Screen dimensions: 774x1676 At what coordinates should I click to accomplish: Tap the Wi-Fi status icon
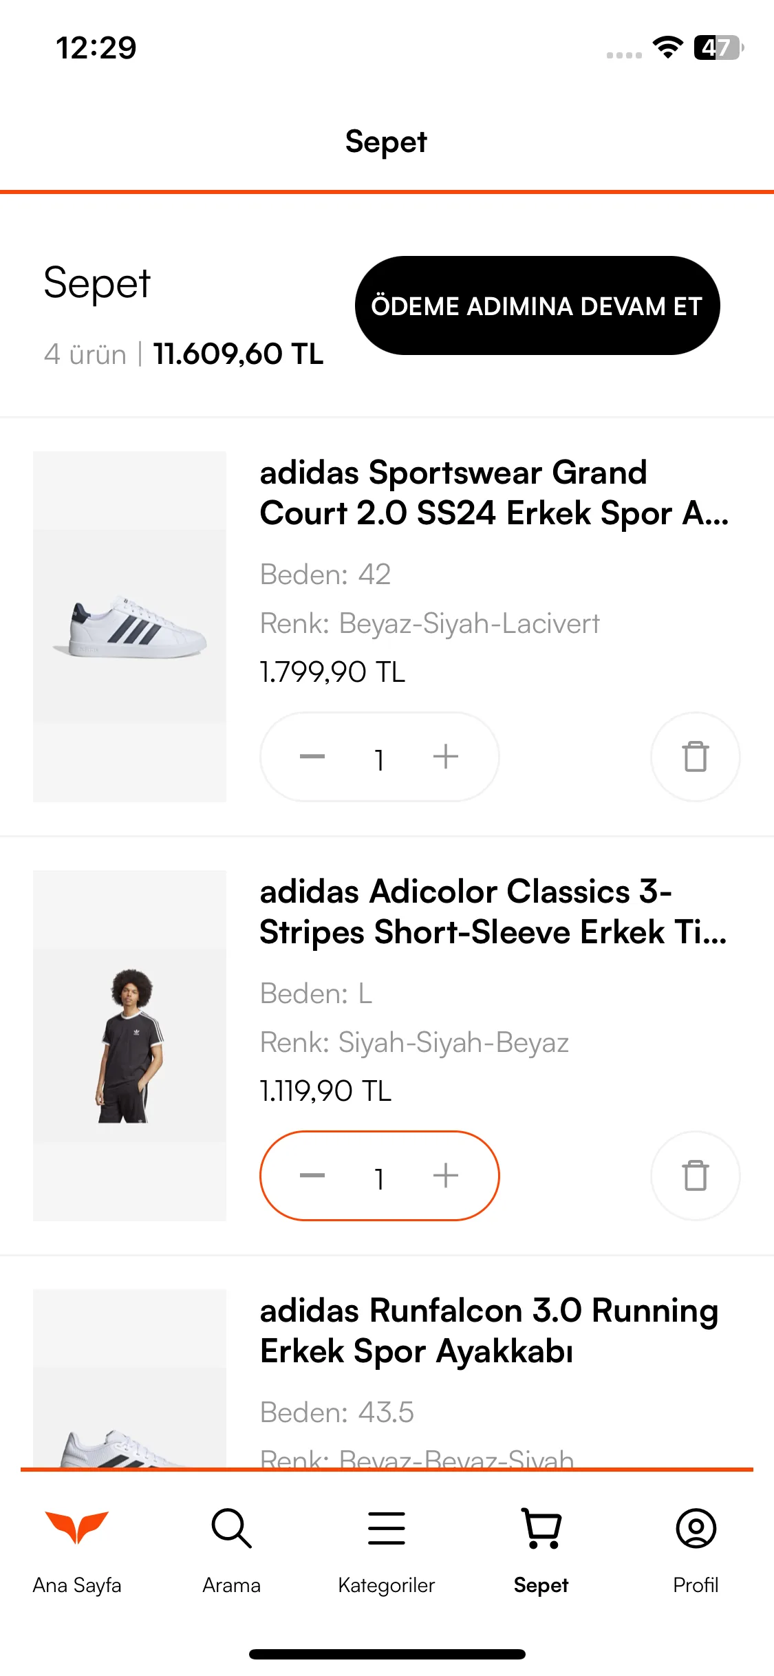point(667,47)
